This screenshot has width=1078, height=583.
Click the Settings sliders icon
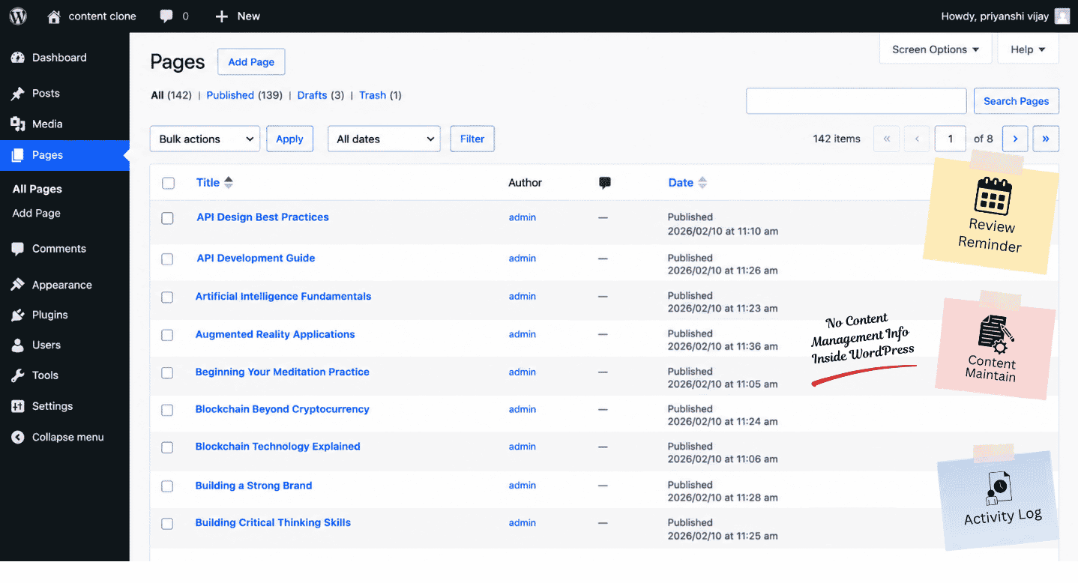click(x=18, y=406)
